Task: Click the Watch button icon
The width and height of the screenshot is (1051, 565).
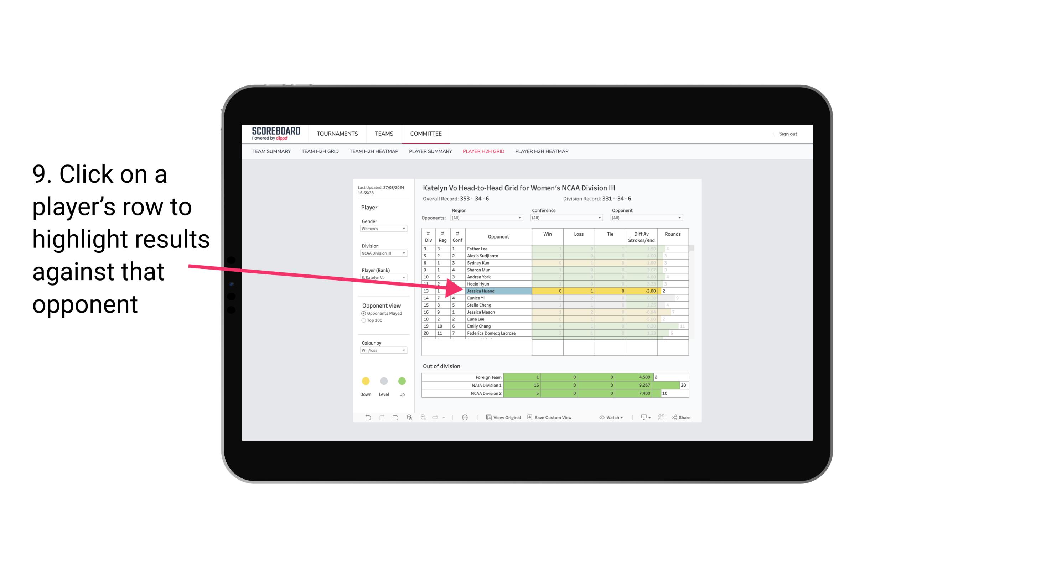Action: [600, 418]
